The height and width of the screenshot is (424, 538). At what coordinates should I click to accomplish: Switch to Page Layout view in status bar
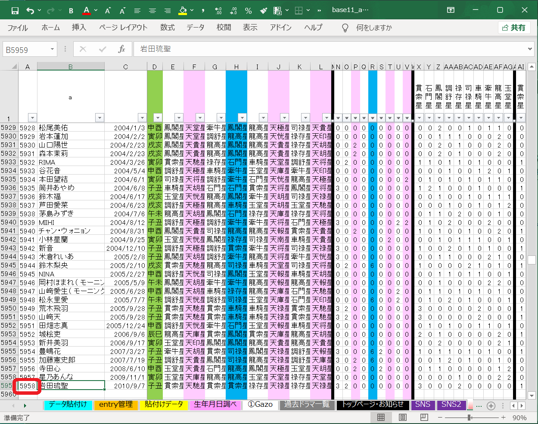point(402,417)
